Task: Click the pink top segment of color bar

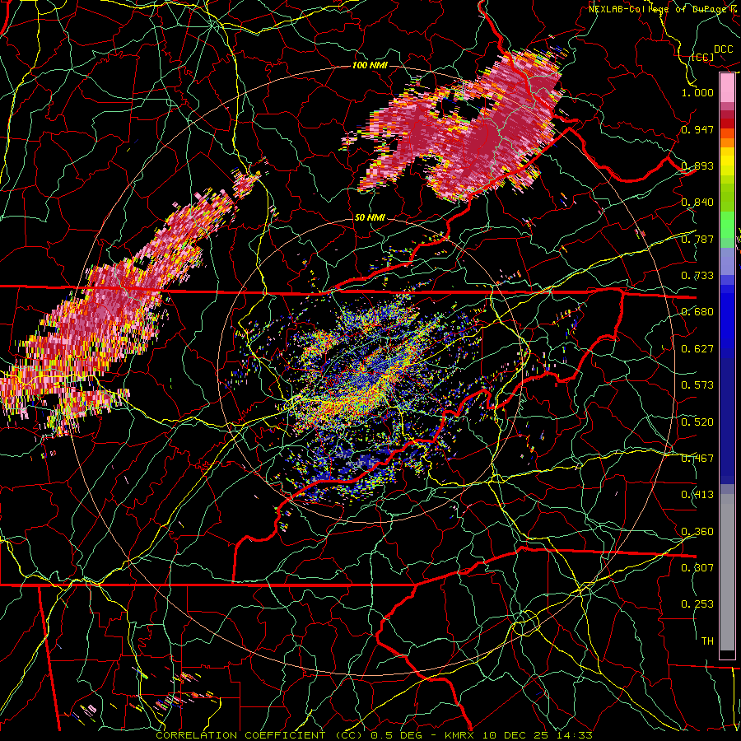Action: pyautogui.click(x=727, y=88)
